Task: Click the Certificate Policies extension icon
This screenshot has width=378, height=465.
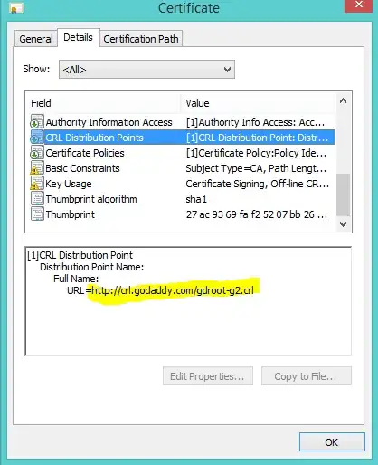Action: (x=37, y=153)
